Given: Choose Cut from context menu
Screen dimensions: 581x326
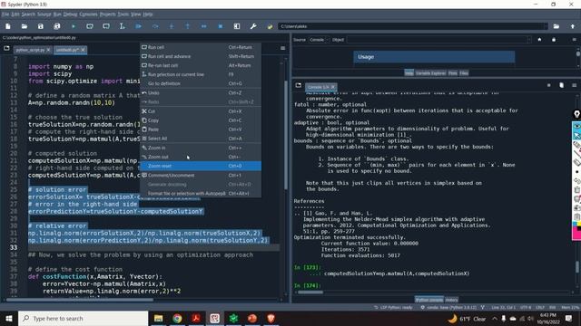Looking at the screenshot, I should tap(201, 111).
